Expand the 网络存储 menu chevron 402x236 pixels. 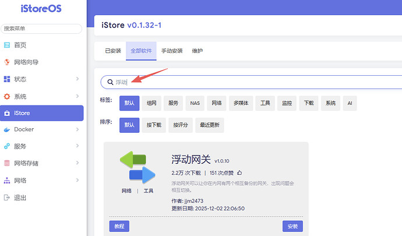(x=77, y=163)
